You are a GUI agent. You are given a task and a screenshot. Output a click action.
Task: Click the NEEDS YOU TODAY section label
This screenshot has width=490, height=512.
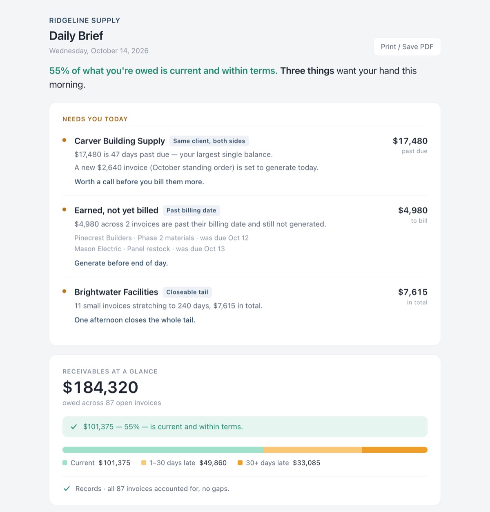pyautogui.click(x=95, y=119)
